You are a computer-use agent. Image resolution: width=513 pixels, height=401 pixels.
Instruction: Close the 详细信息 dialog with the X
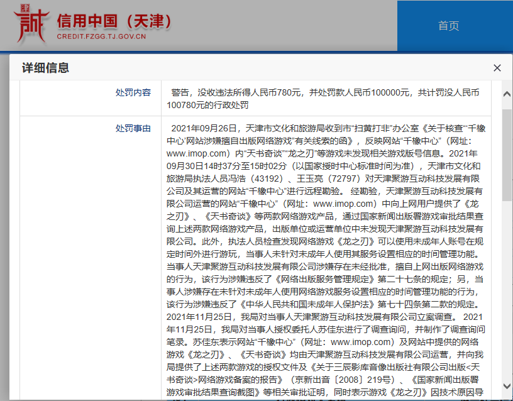(497, 68)
